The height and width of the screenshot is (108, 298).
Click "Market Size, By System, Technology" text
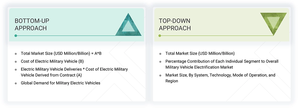pos(220,75)
